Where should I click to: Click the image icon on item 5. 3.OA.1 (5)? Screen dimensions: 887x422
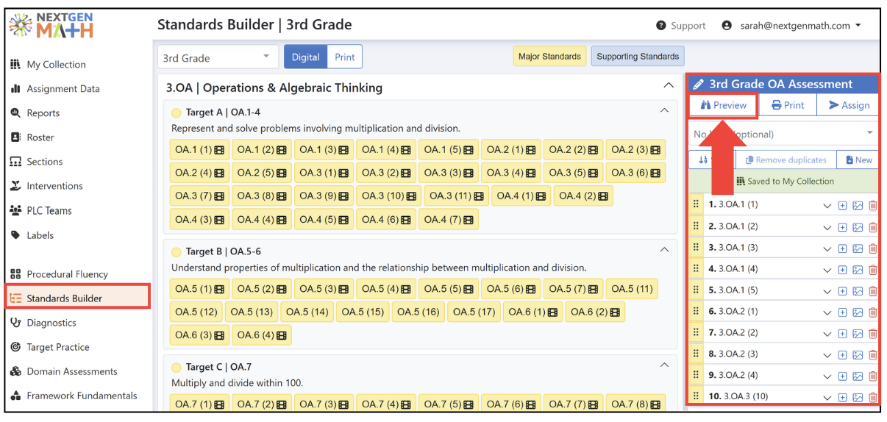858,291
